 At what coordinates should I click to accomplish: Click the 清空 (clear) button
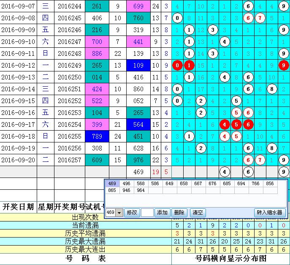click(x=196, y=213)
